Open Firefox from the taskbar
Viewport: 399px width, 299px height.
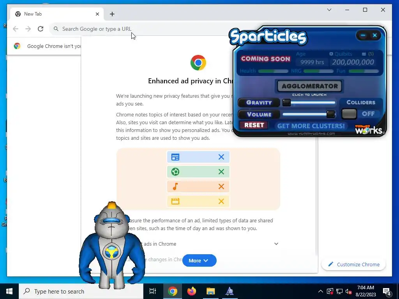(x=192, y=291)
